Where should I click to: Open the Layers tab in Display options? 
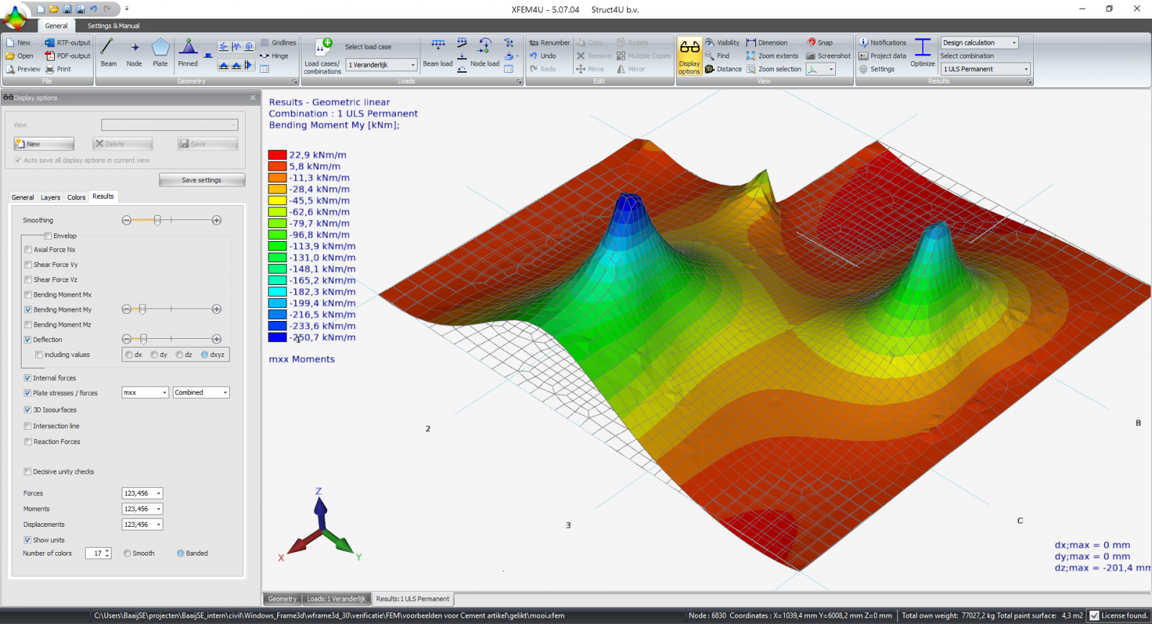tap(50, 197)
